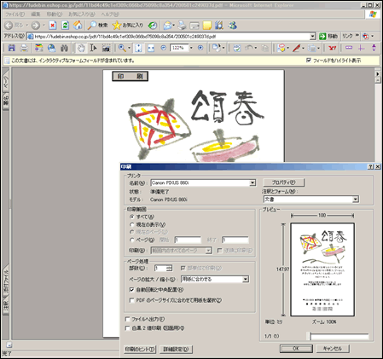
Task: Expand the リンク Links toolbar chevron
Action: (357, 35)
